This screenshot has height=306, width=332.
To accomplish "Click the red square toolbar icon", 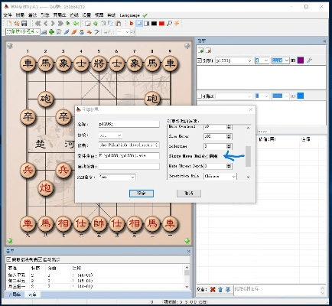I will coord(161,24).
